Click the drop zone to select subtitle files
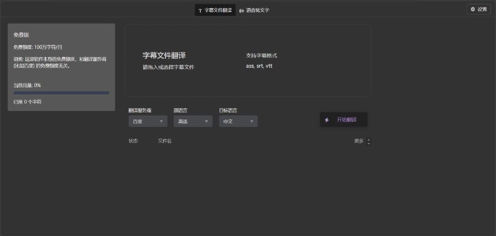 tap(247, 60)
